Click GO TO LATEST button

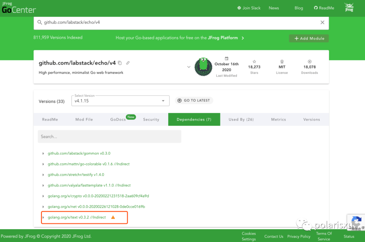click(194, 100)
